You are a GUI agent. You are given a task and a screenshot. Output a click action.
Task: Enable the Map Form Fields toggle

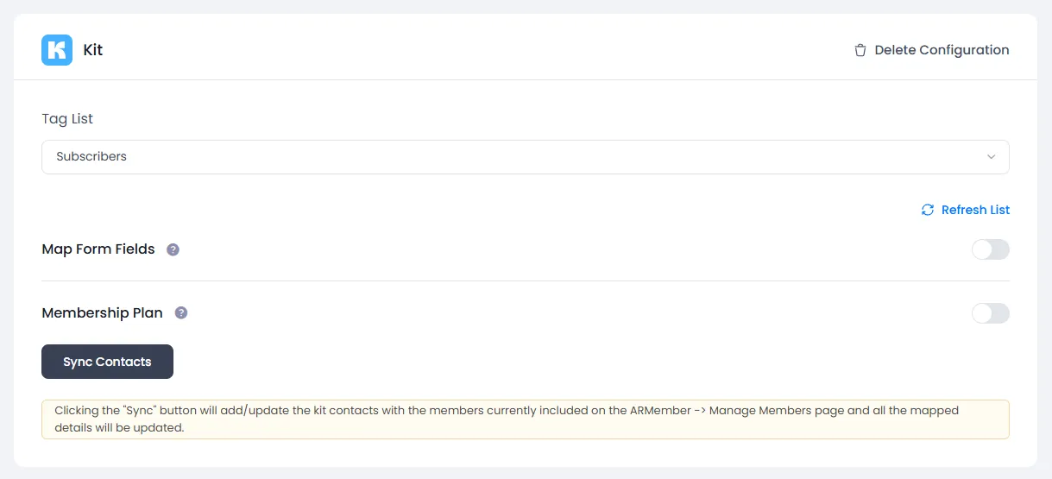[990, 249]
